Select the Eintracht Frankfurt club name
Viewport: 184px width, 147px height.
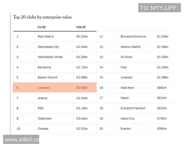pos(133,108)
